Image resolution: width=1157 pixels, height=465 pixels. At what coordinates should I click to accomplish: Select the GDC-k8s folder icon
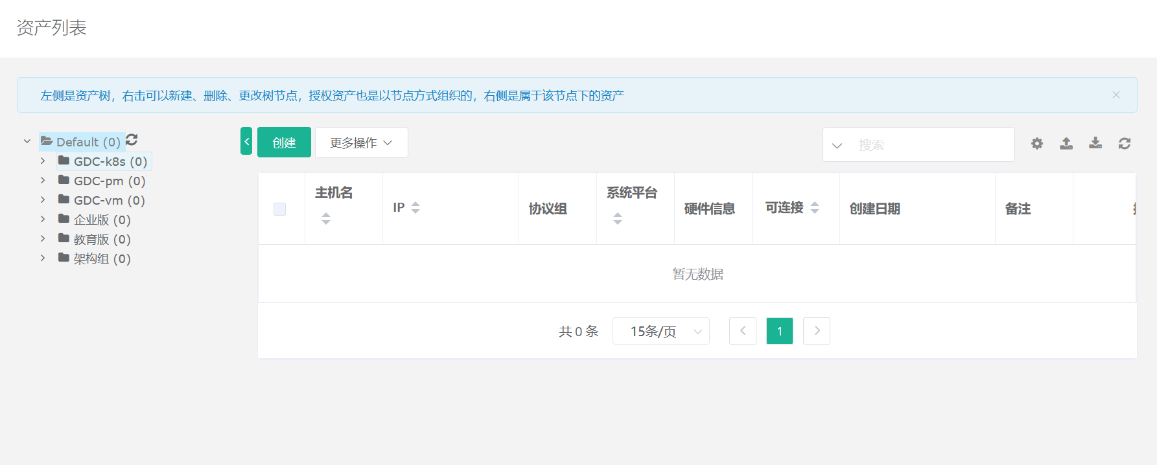(x=64, y=161)
